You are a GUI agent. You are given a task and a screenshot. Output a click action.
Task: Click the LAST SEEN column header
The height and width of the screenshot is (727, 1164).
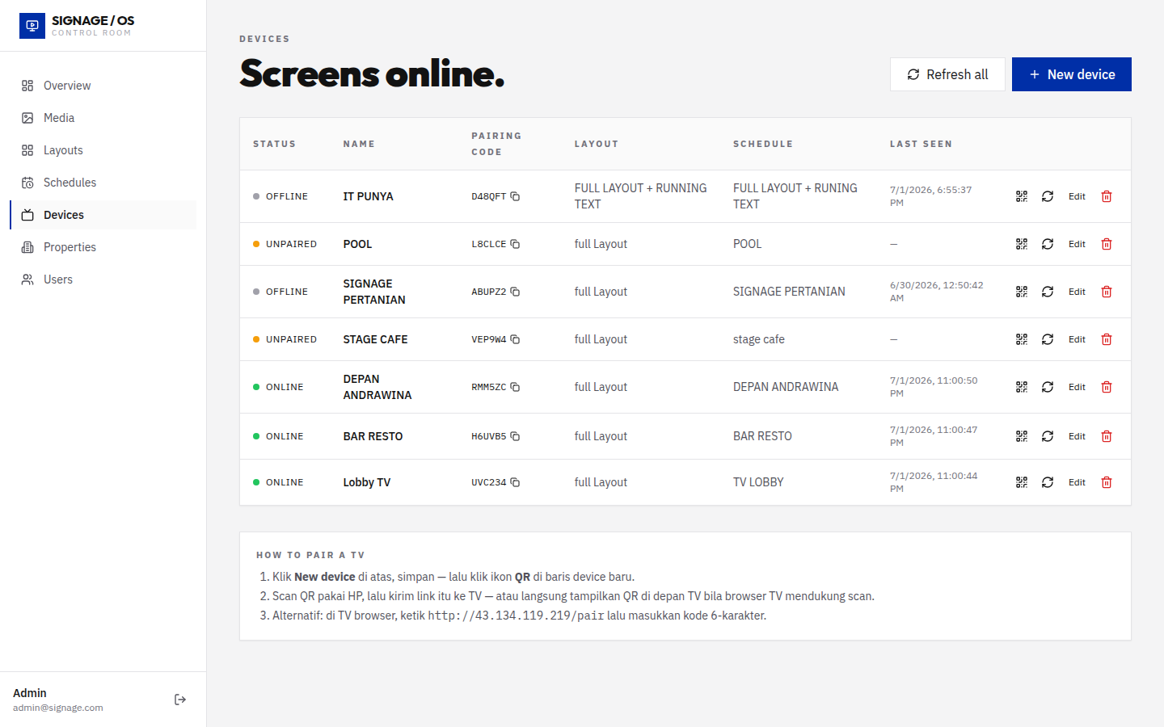tap(921, 144)
